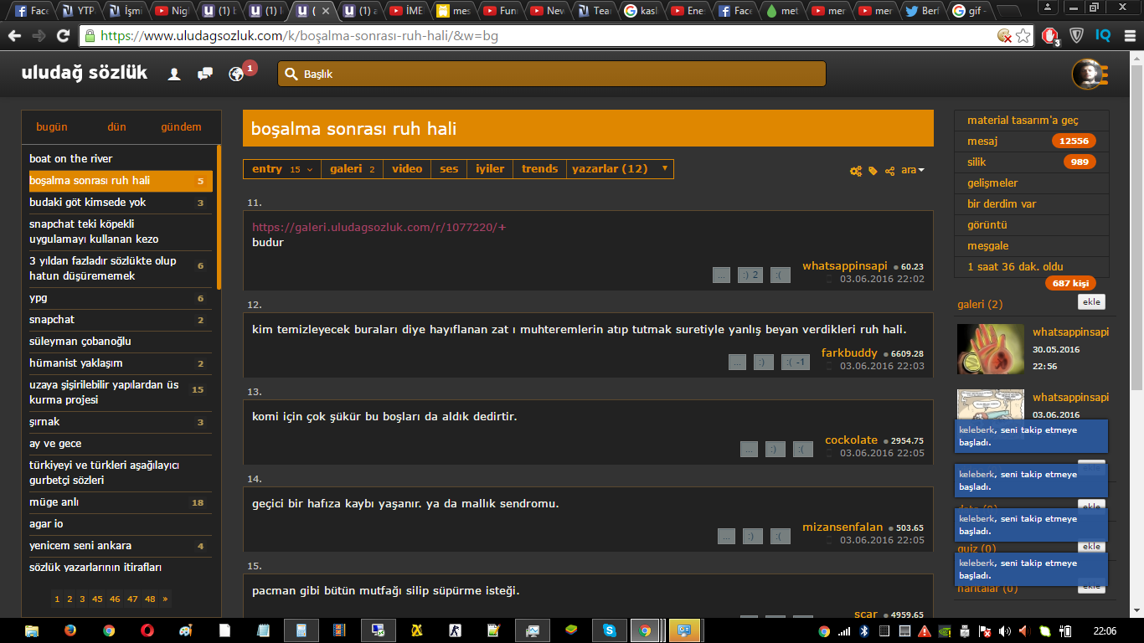
Task: Click the tag icon above entries
Action: (873, 171)
